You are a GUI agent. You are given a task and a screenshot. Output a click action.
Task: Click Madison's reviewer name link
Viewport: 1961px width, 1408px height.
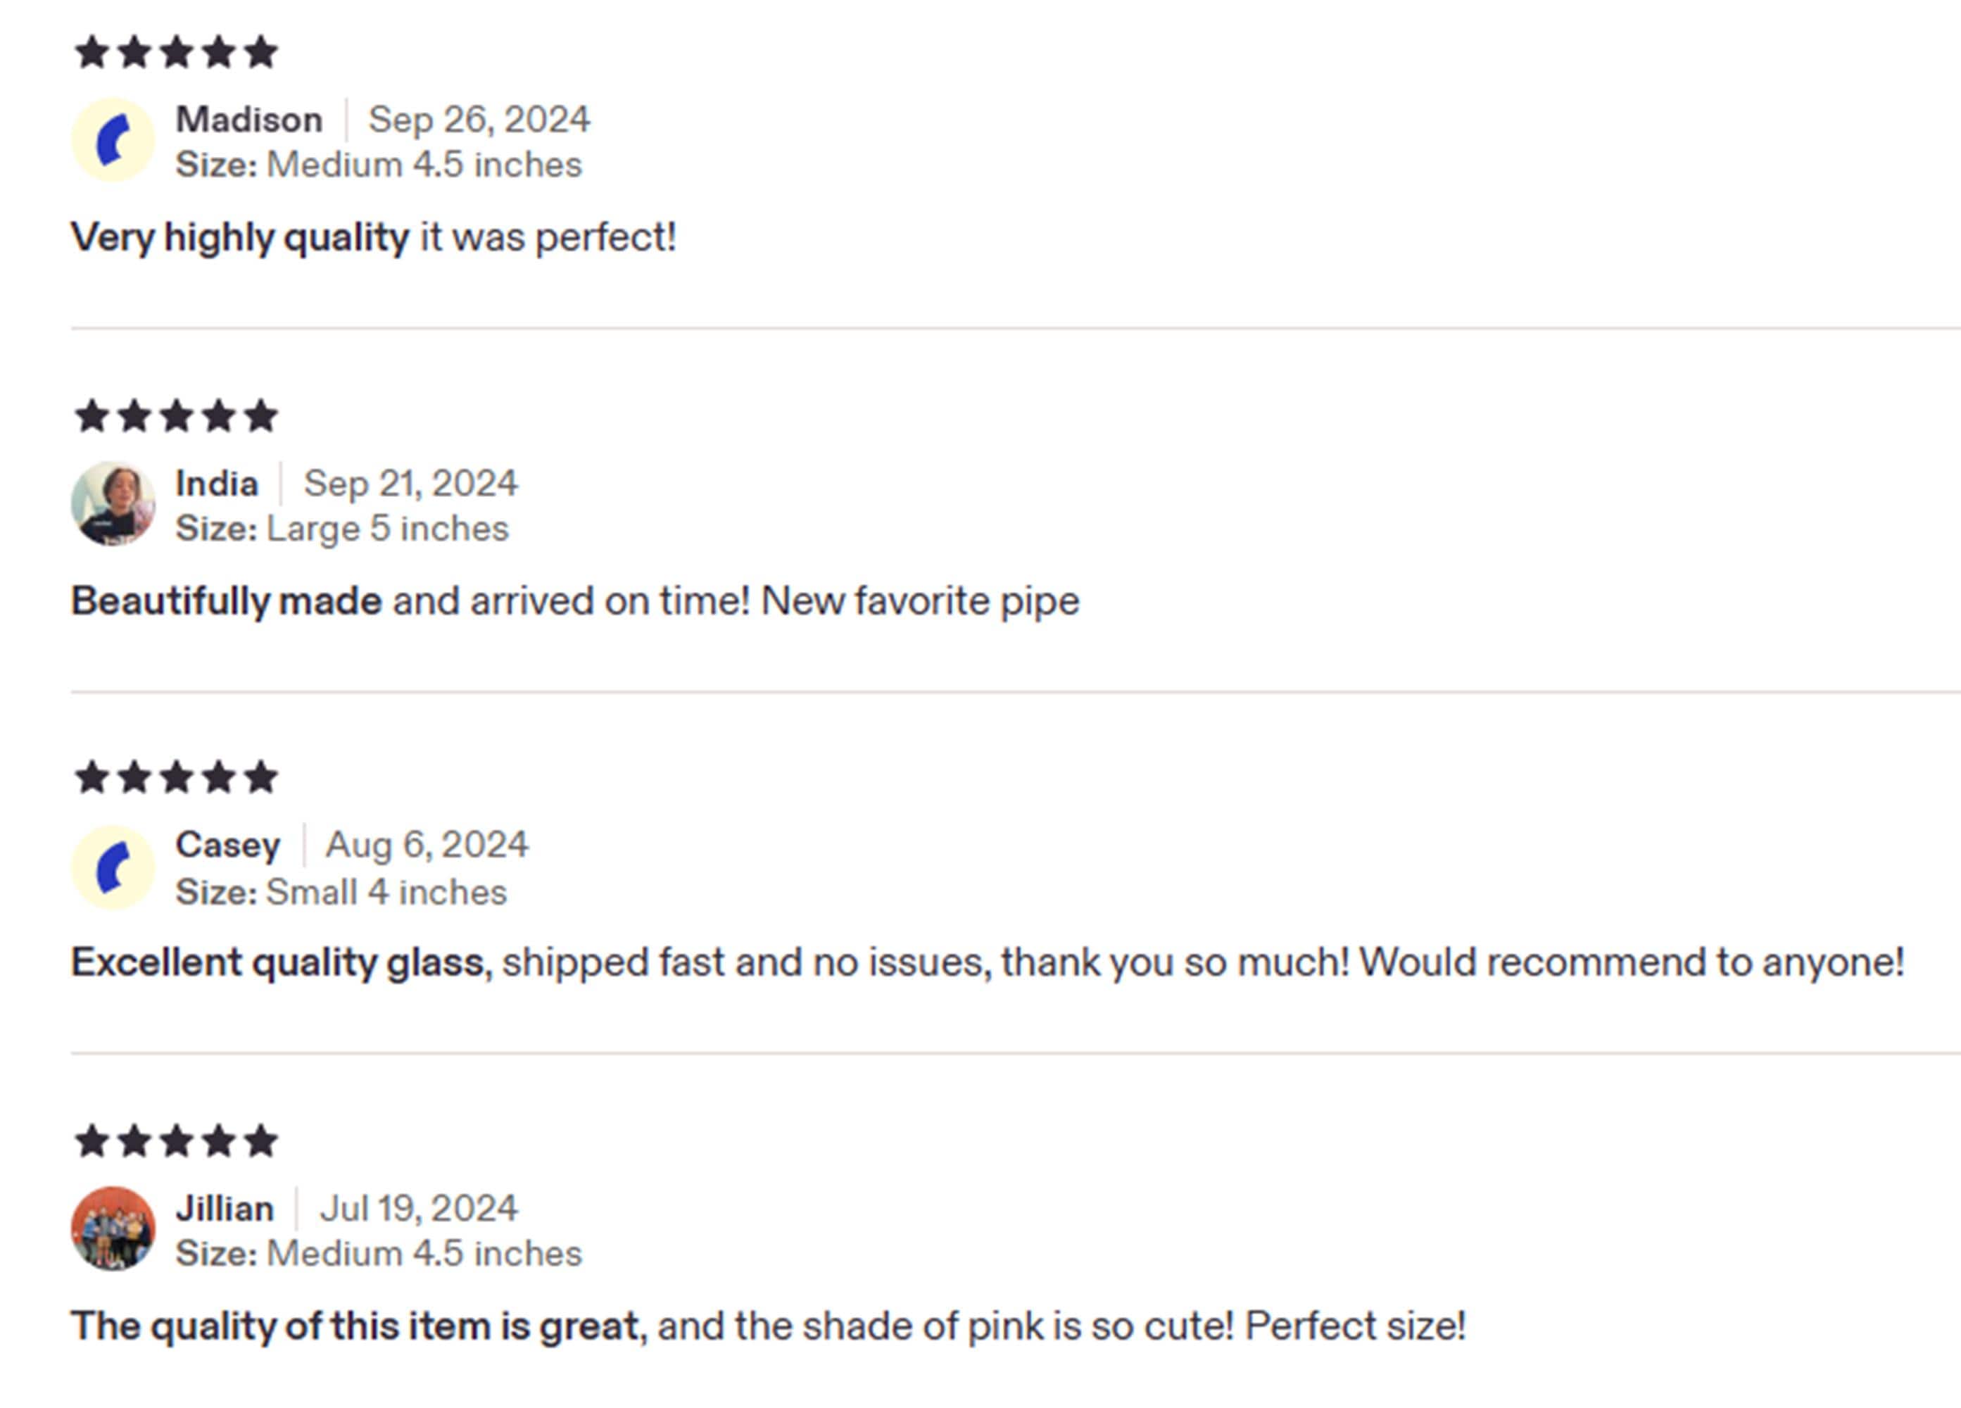249,120
